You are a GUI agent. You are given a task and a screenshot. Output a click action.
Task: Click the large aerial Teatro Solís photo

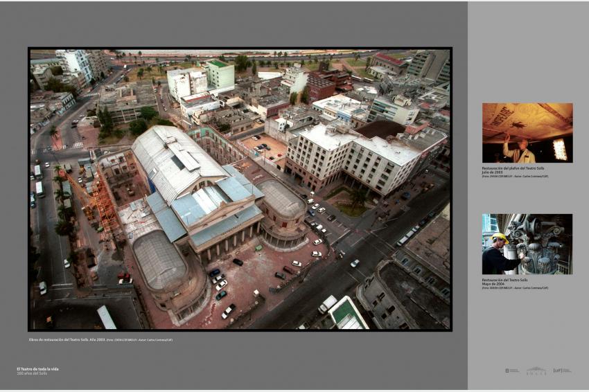click(x=240, y=188)
